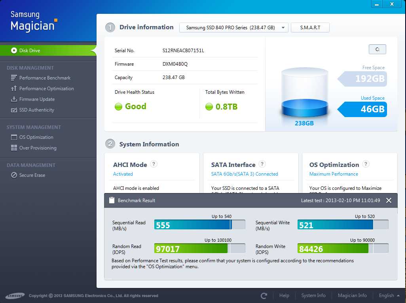
Task: Click the refresh arrow in footer
Action: click(x=264, y=295)
